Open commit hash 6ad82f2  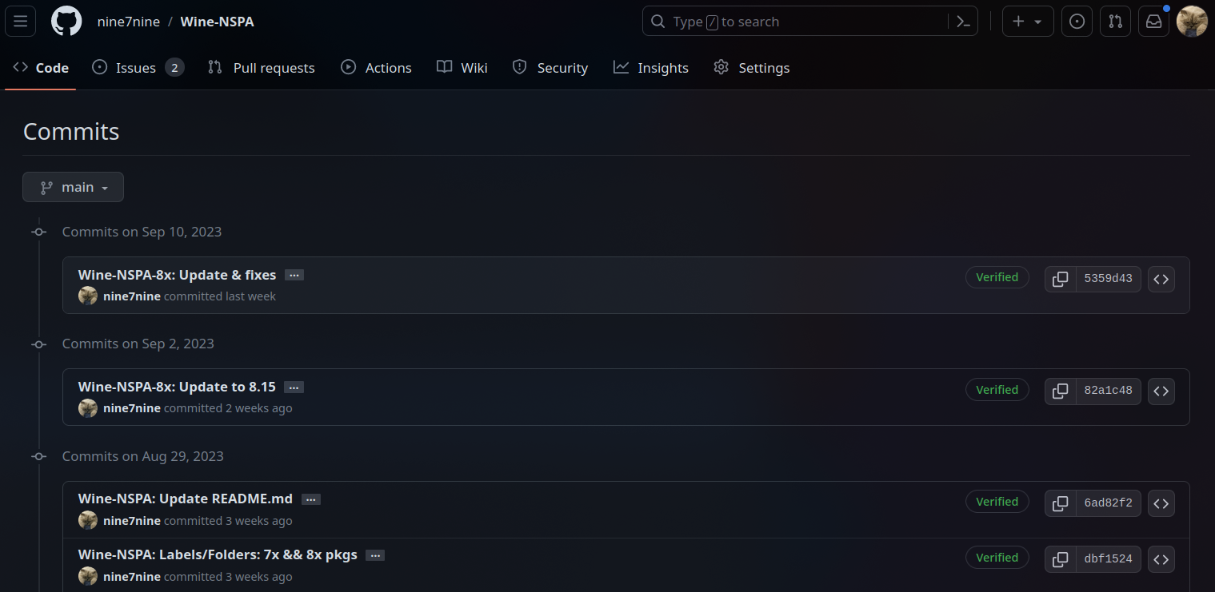pos(1108,503)
